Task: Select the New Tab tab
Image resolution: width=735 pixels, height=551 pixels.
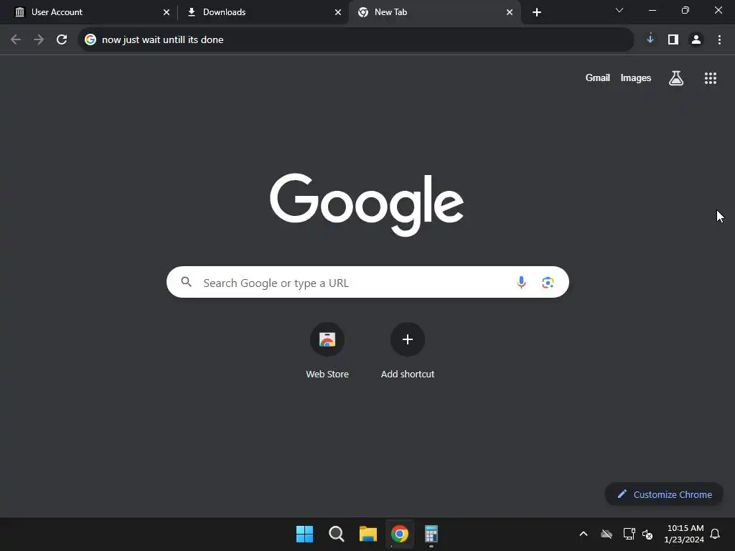Action: (434, 12)
